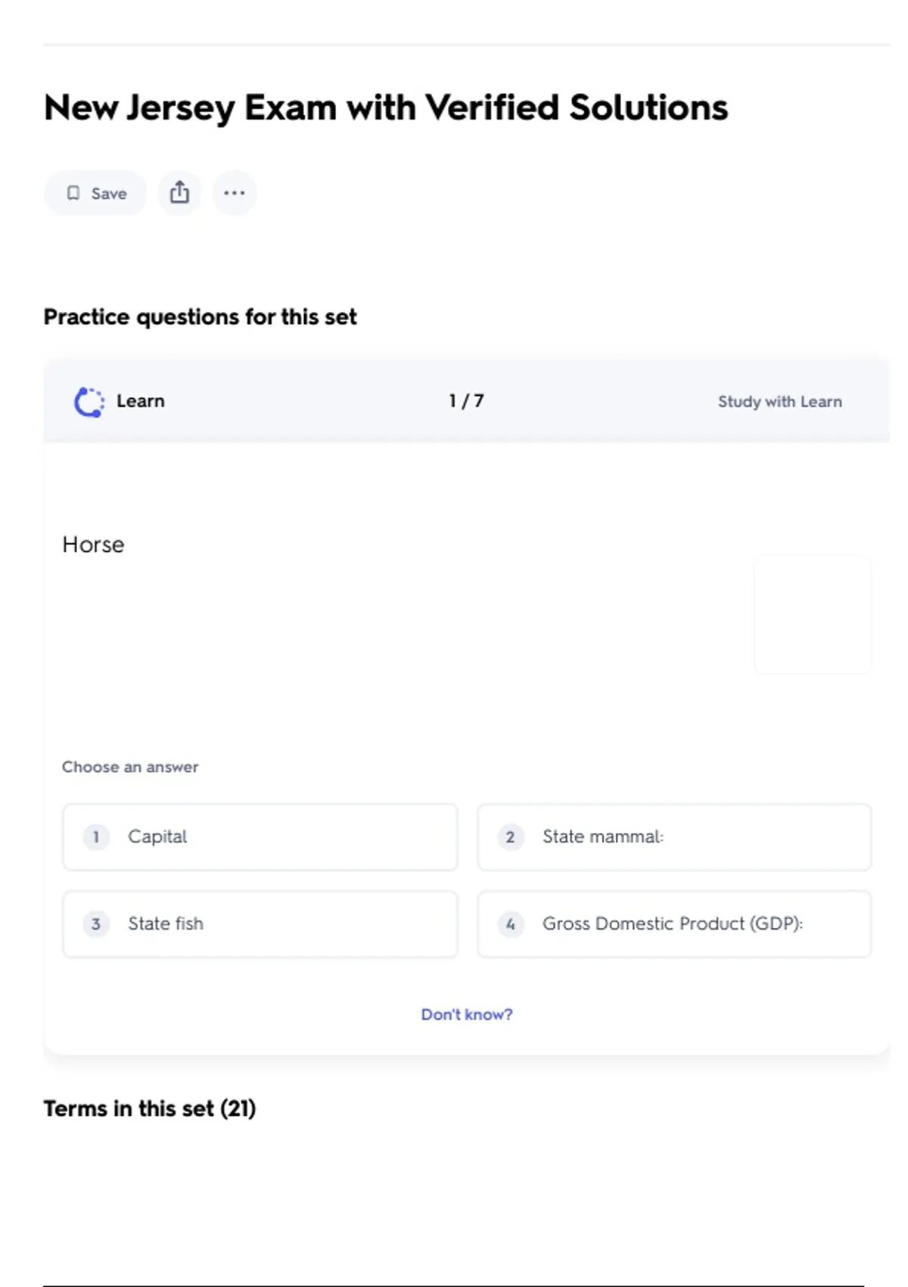
Task: Click the Don't know? link
Action: (x=466, y=1014)
